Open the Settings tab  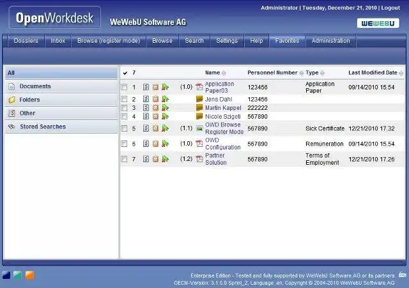pos(227,41)
